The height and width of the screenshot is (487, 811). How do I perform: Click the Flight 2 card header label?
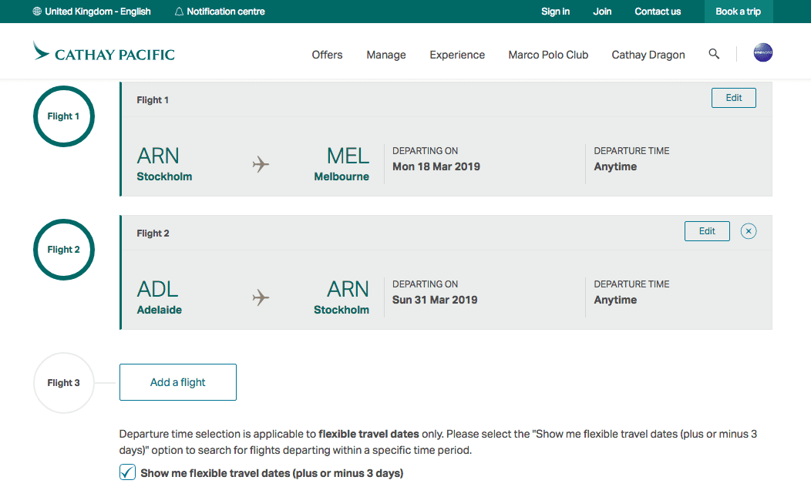click(x=153, y=233)
